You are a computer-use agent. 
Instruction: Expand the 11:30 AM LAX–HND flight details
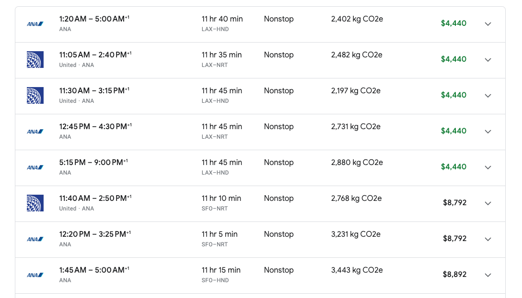click(x=488, y=96)
